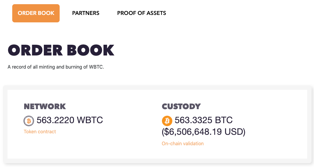Image resolution: width=314 pixels, height=167 pixels.
Task: Click the minting and burning description text
Action: click(55, 67)
